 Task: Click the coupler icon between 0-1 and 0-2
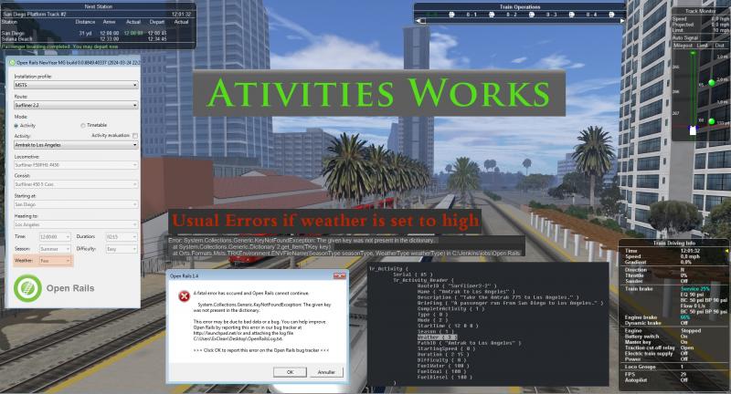coord(492,15)
